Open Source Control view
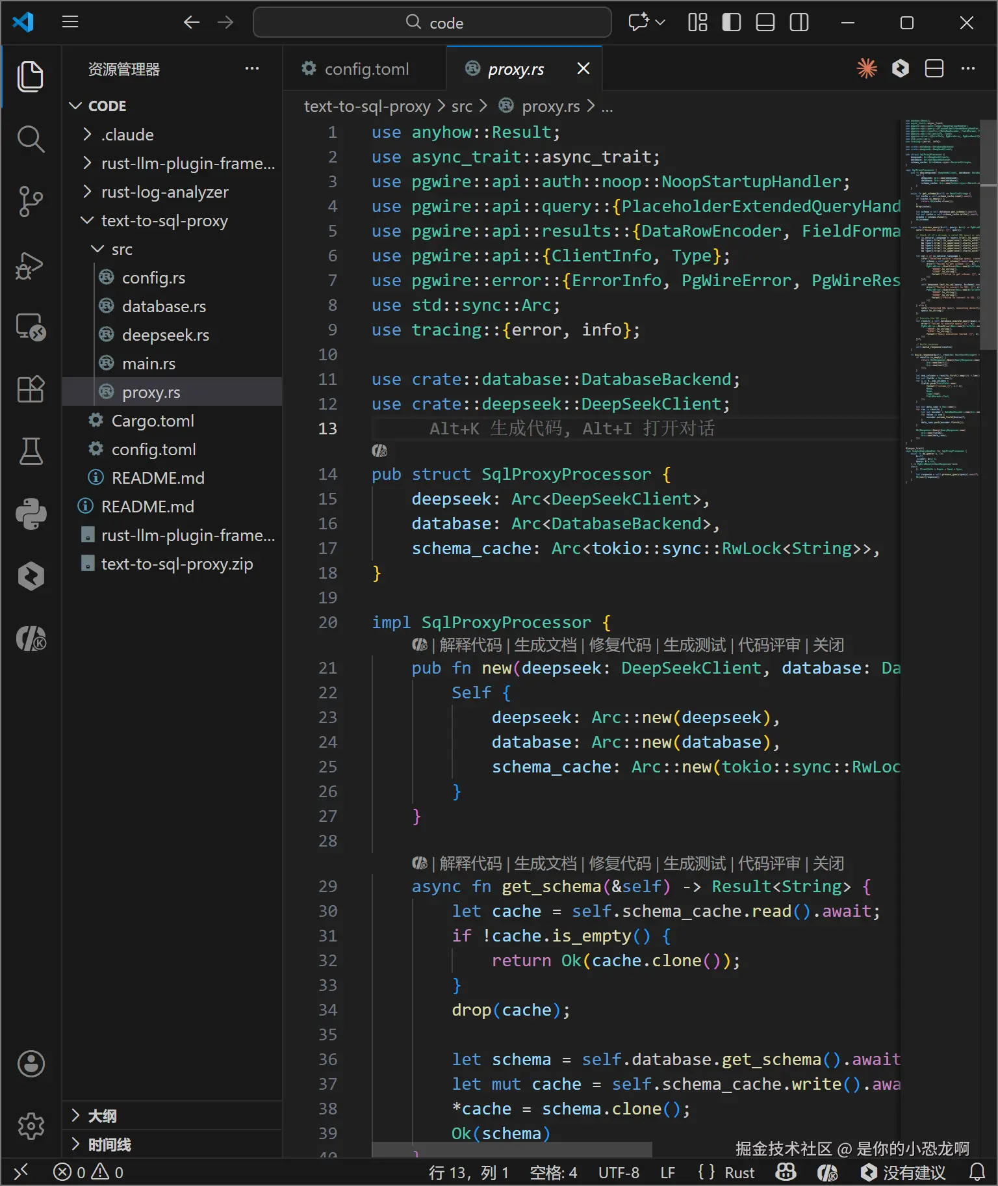The image size is (998, 1186). (31, 202)
